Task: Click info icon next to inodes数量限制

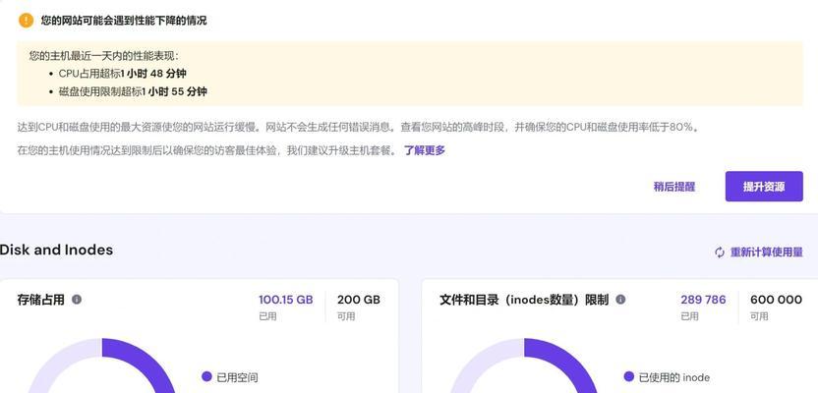Action: 620,300
